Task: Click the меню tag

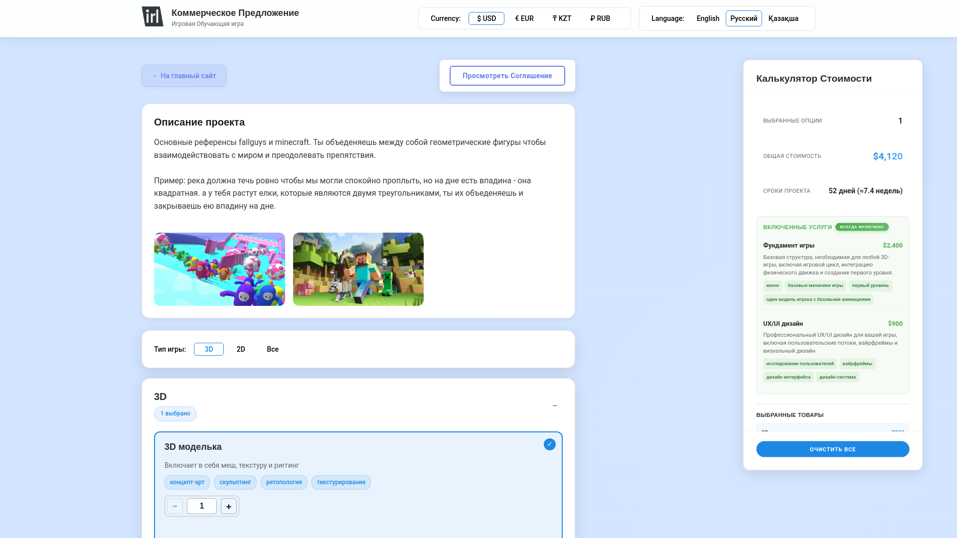Action: click(773, 286)
